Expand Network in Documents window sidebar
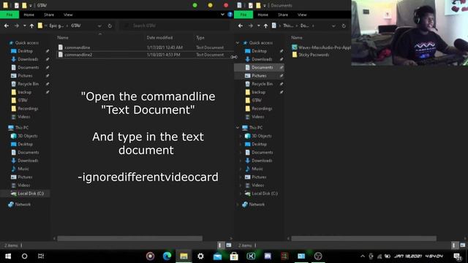The width and height of the screenshot is (468, 263). pyautogui.click(x=238, y=205)
